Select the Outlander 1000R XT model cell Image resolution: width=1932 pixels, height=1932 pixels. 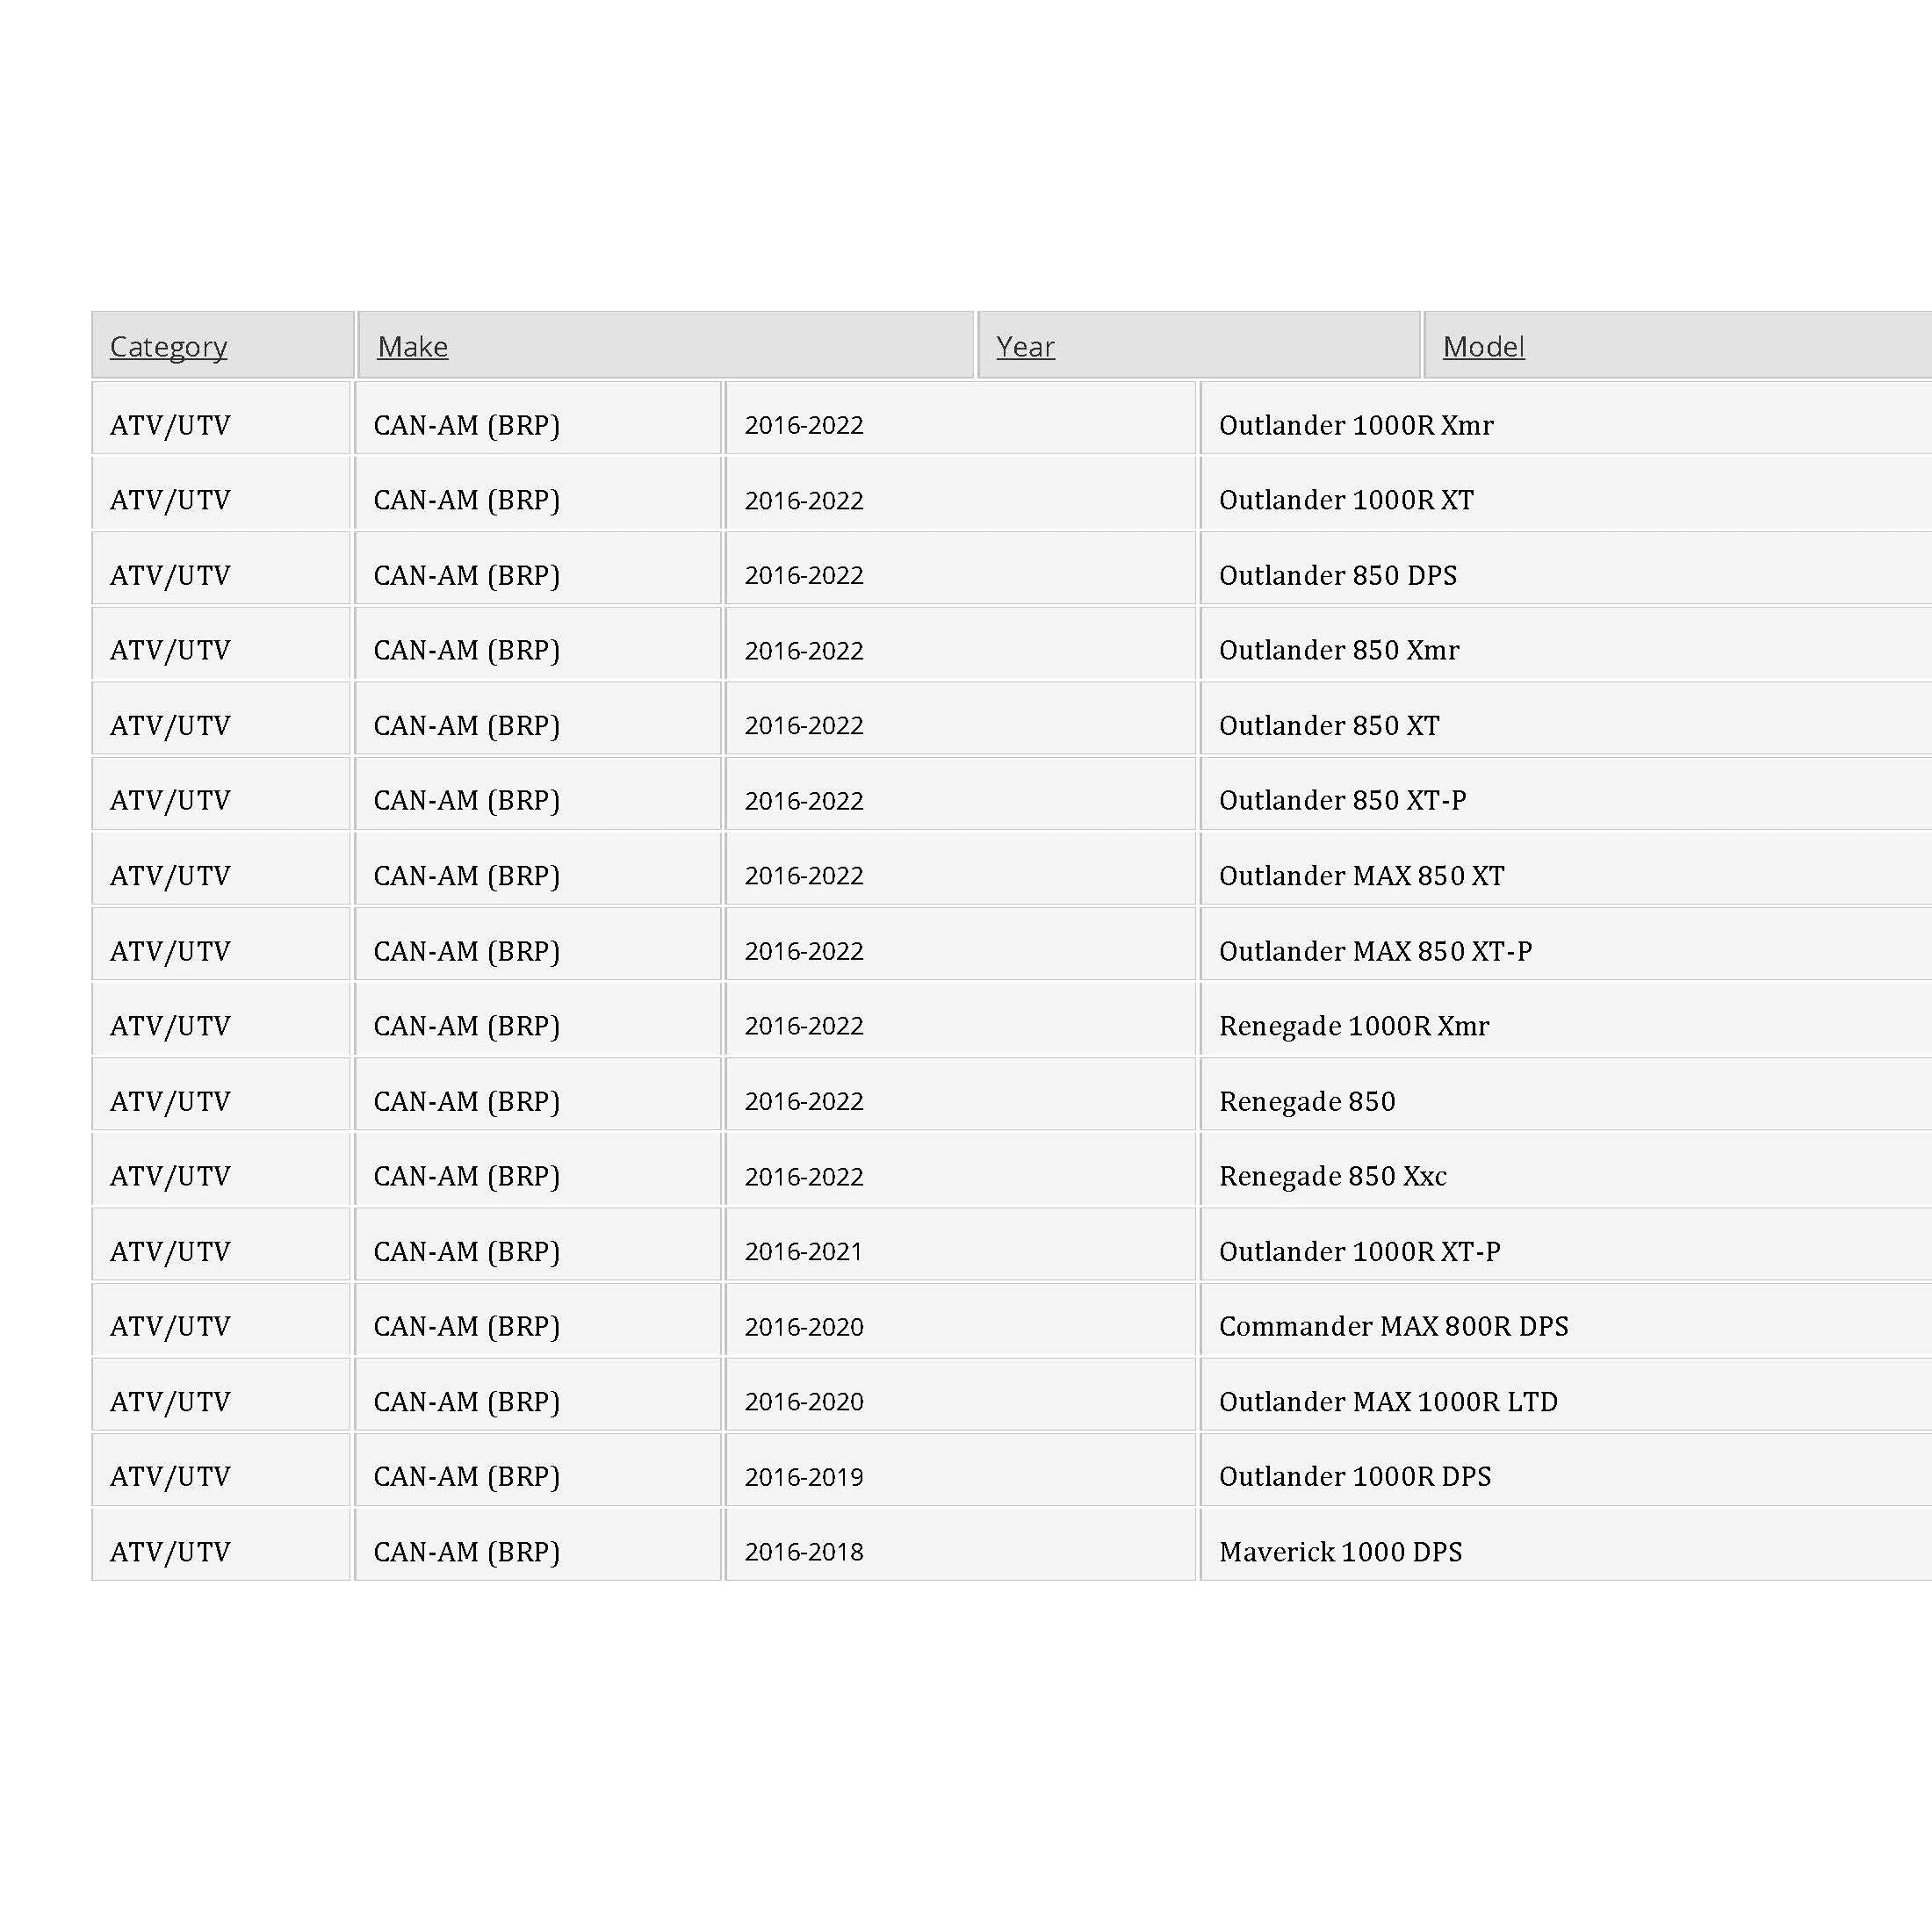pos(1566,493)
